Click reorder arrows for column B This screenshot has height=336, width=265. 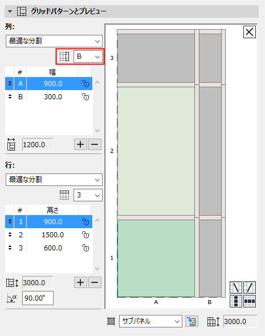point(10,97)
